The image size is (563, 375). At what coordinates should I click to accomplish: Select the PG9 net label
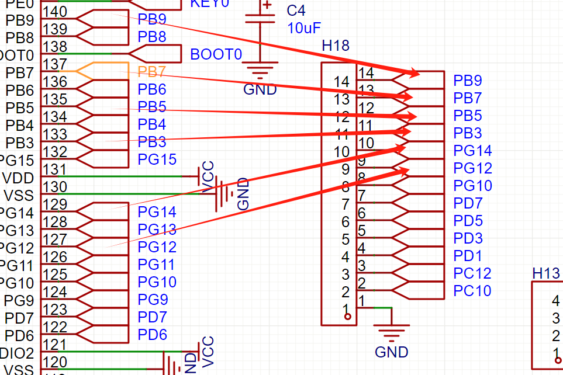tap(152, 300)
